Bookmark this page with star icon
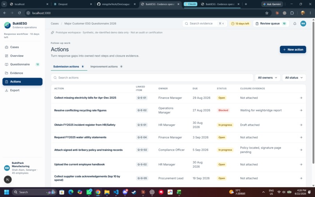The image size is (315, 197). [x=267, y=13]
